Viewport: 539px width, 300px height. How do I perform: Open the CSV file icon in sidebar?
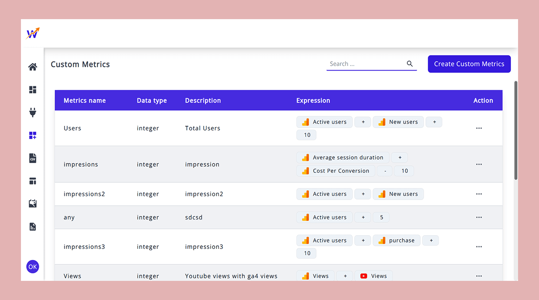tap(32, 158)
